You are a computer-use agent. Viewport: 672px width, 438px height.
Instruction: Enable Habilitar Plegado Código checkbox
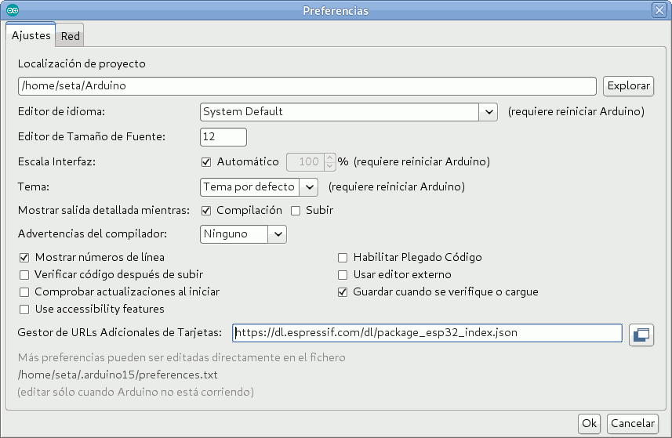[x=343, y=258]
